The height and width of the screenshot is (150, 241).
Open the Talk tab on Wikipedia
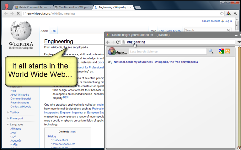click(x=54, y=31)
